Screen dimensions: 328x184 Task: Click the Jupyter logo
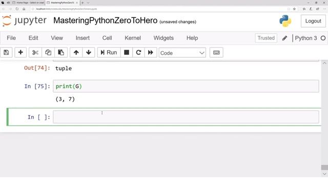tap(24, 20)
